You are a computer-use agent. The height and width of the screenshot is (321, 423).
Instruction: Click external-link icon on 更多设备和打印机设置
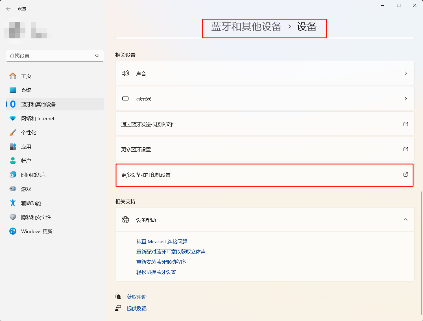[x=406, y=174]
